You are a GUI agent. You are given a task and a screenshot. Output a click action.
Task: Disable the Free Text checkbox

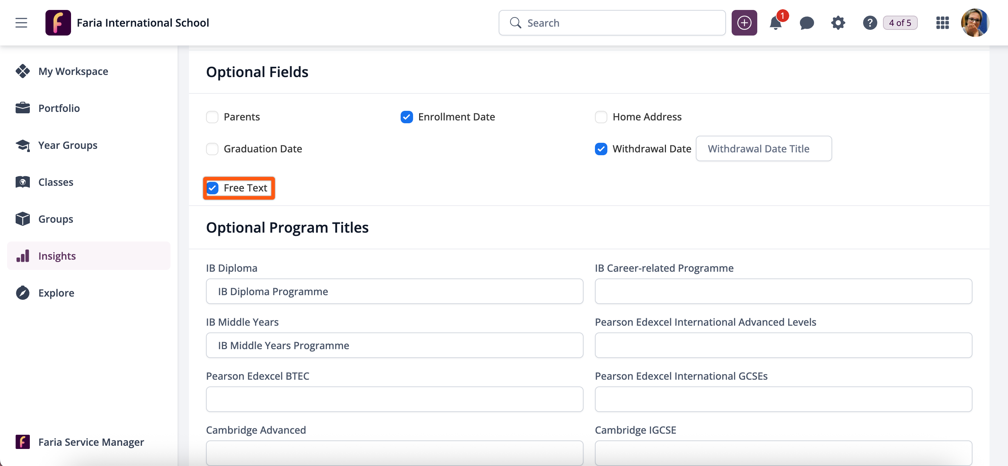point(212,188)
